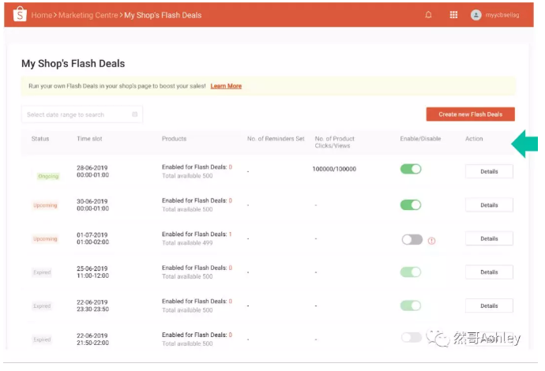
Task: Enable the 01-07-2019 flash deal toggle
Action: (x=412, y=240)
